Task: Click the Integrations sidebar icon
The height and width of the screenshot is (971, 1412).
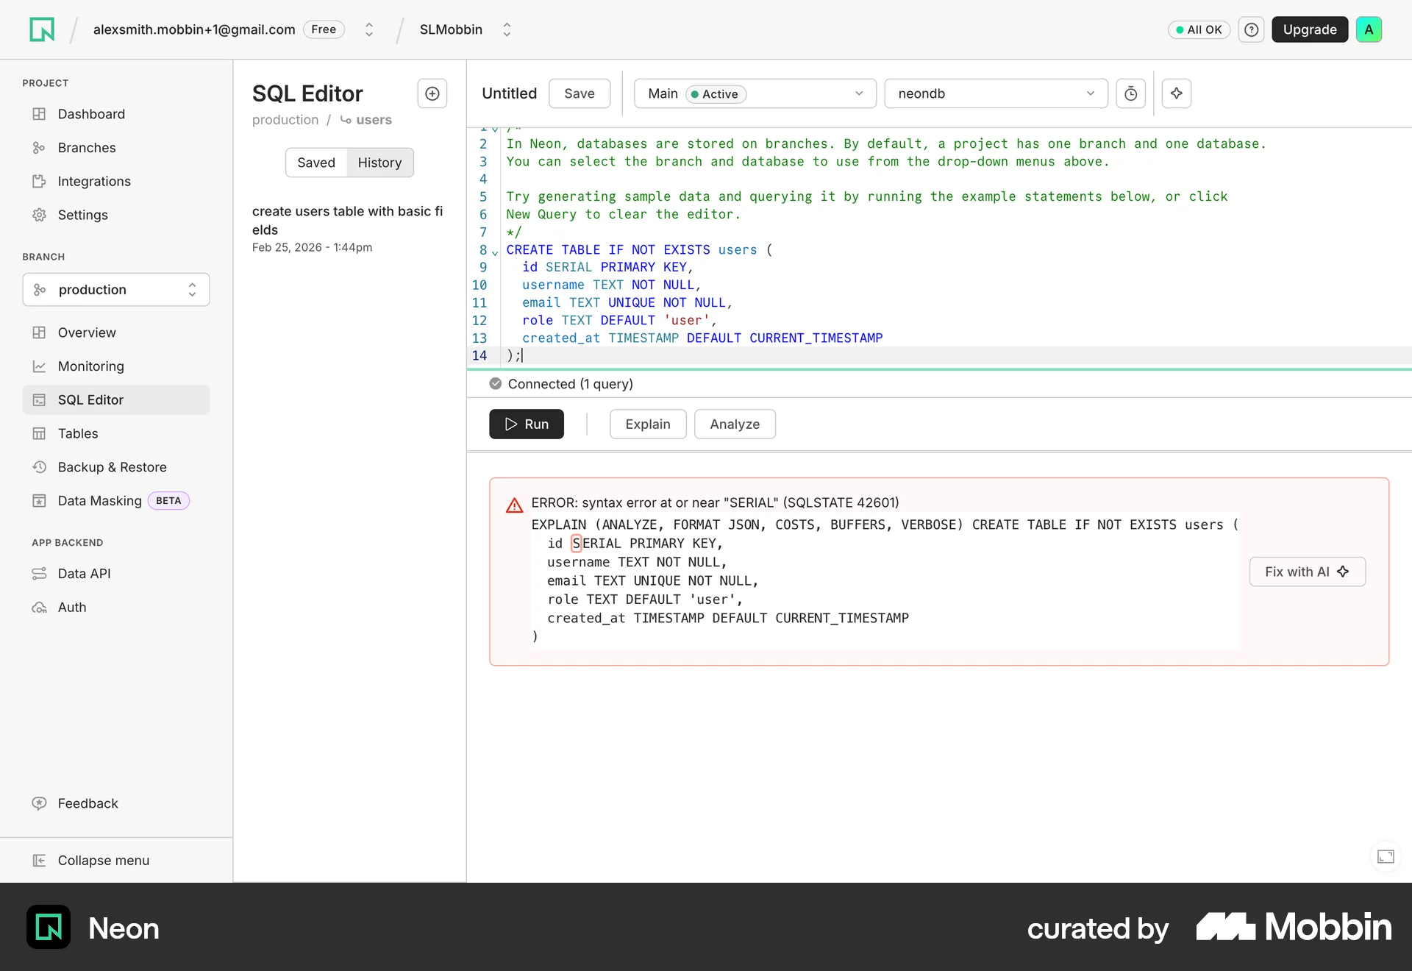Action: click(x=39, y=181)
